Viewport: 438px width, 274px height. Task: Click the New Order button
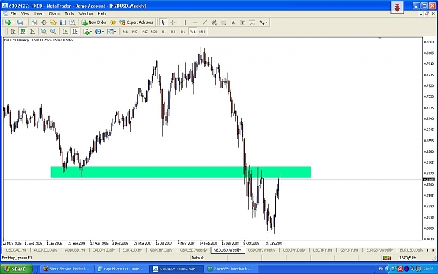94,22
